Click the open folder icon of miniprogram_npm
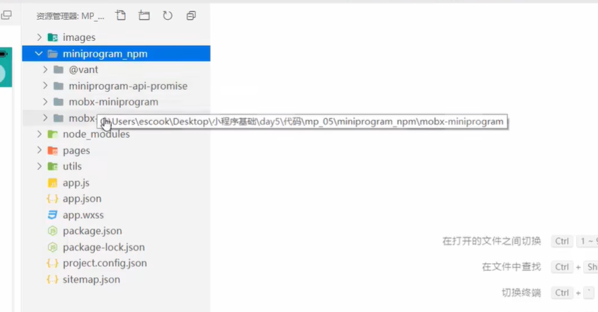 (x=52, y=54)
